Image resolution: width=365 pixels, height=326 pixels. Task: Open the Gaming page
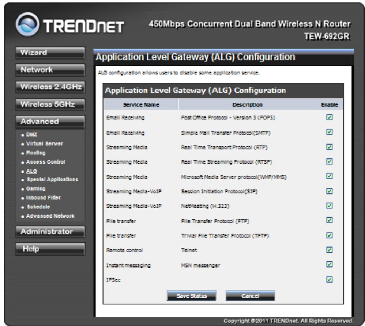[35, 188]
